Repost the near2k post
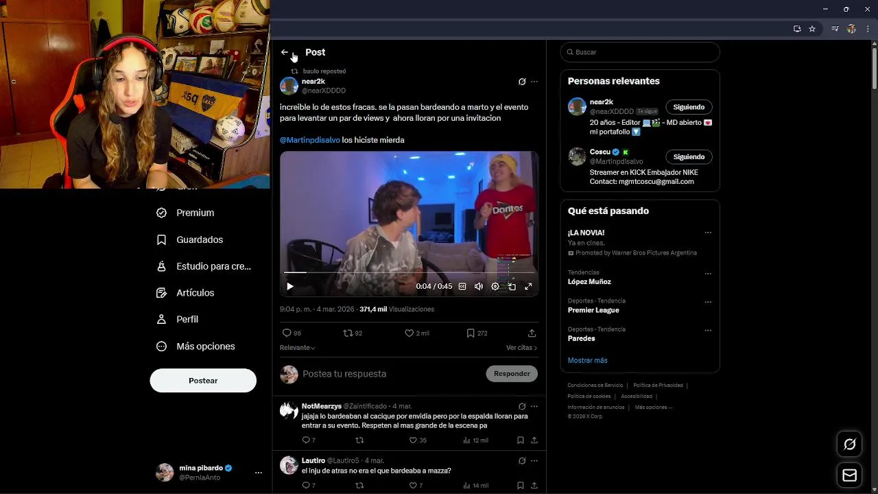 (353, 333)
